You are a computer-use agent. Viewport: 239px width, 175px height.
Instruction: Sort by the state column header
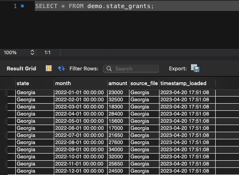[35, 83]
